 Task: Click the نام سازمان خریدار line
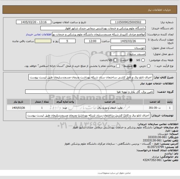point(126,127)
